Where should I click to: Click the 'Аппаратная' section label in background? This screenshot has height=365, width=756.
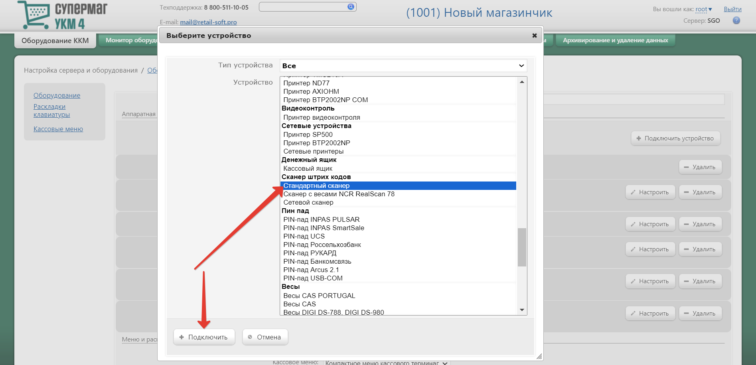(x=138, y=114)
